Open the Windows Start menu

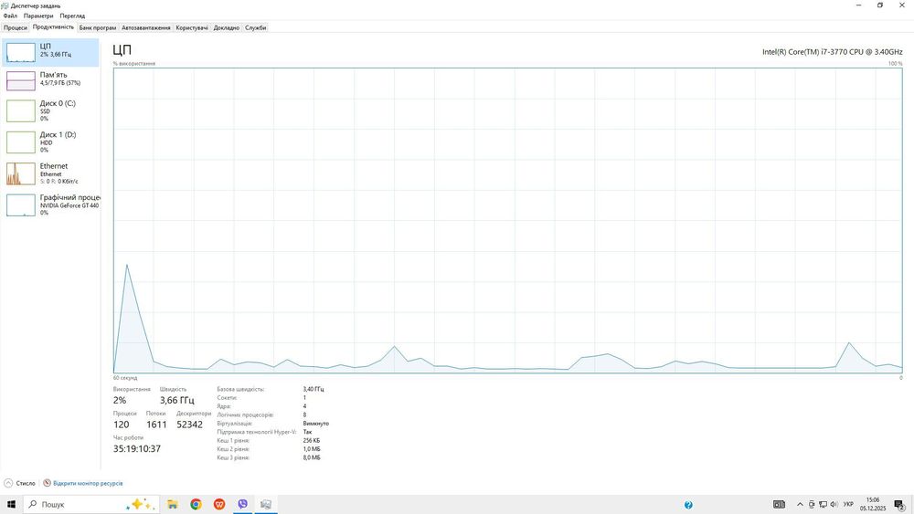[x=11, y=504]
